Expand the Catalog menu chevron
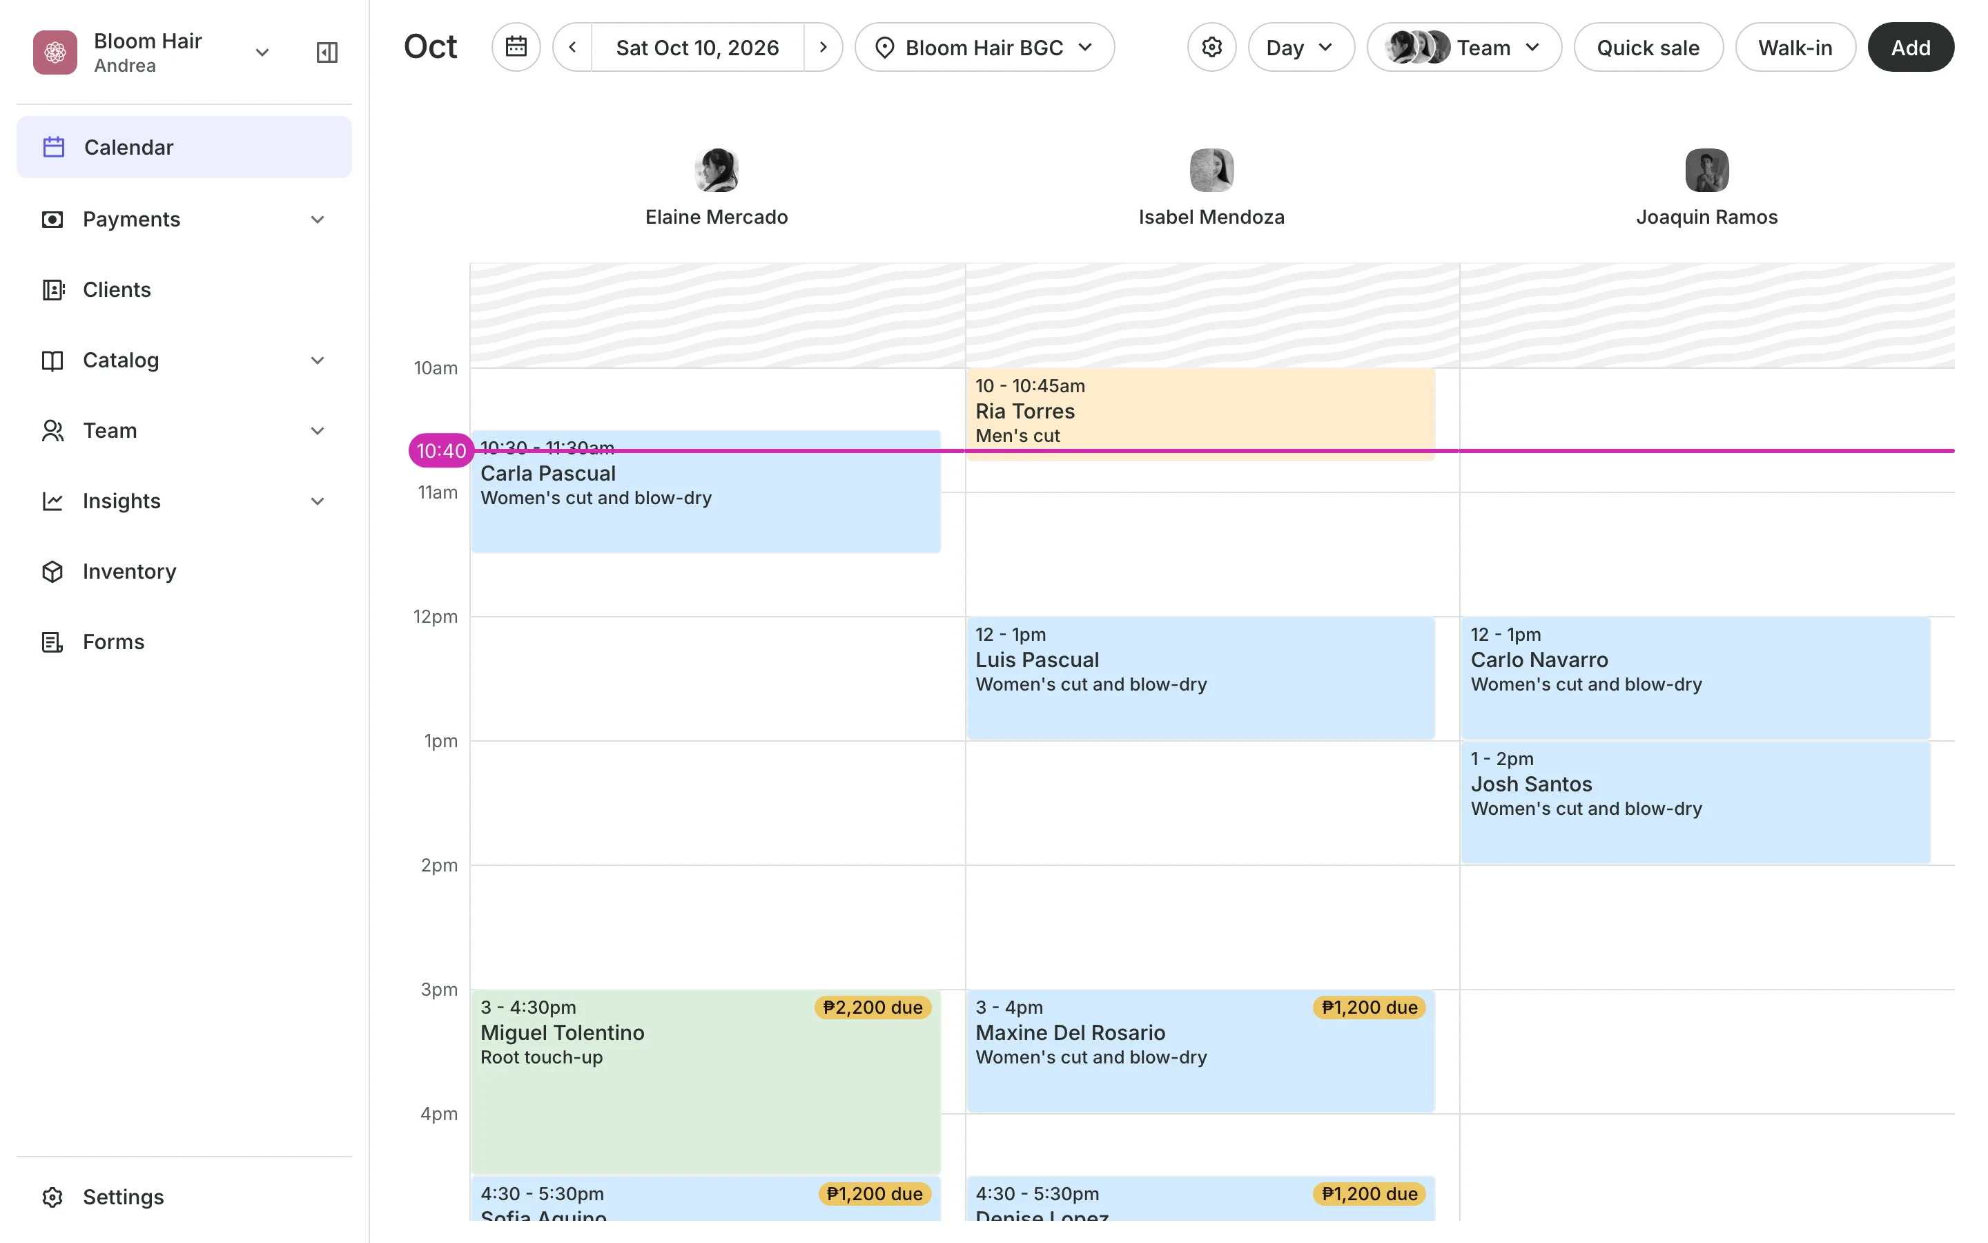 tap(318, 360)
